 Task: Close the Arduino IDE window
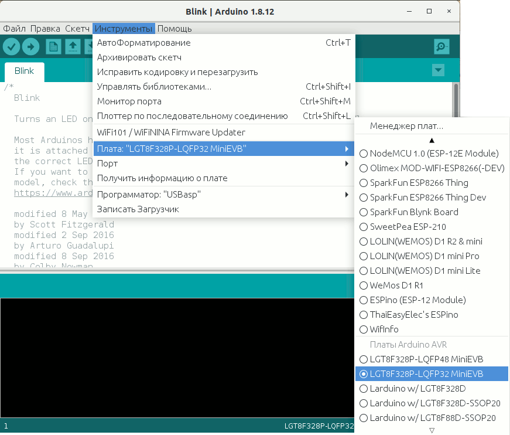tap(449, 11)
